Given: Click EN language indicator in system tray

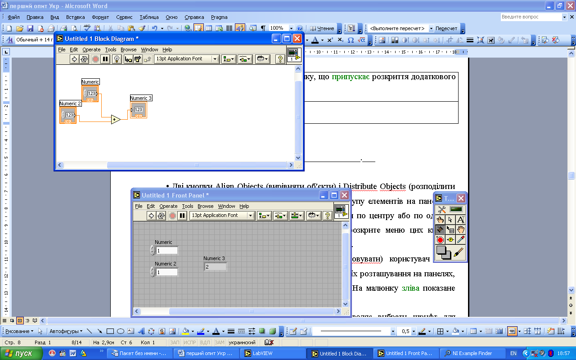Looking at the screenshot, I should [513, 354].
